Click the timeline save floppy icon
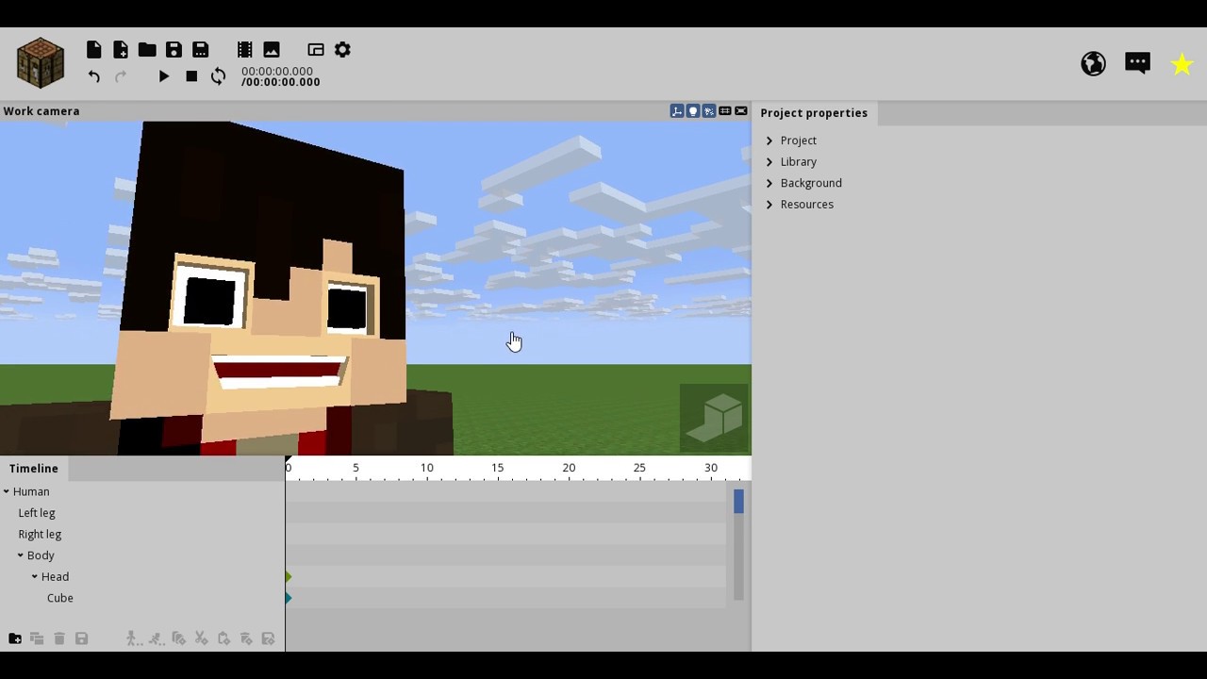The height and width of the screenshot is (679, 1207). click(82, 638)
